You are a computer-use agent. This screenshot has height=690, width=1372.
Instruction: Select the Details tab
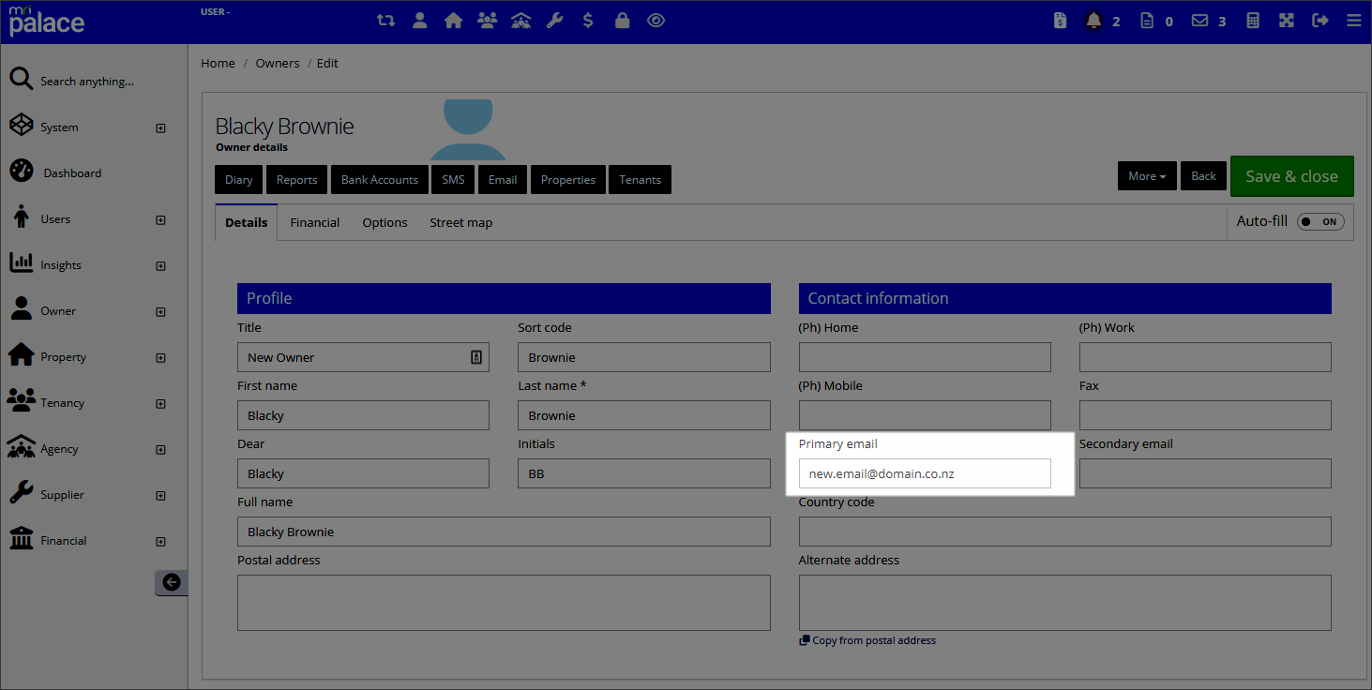[247, 222]
